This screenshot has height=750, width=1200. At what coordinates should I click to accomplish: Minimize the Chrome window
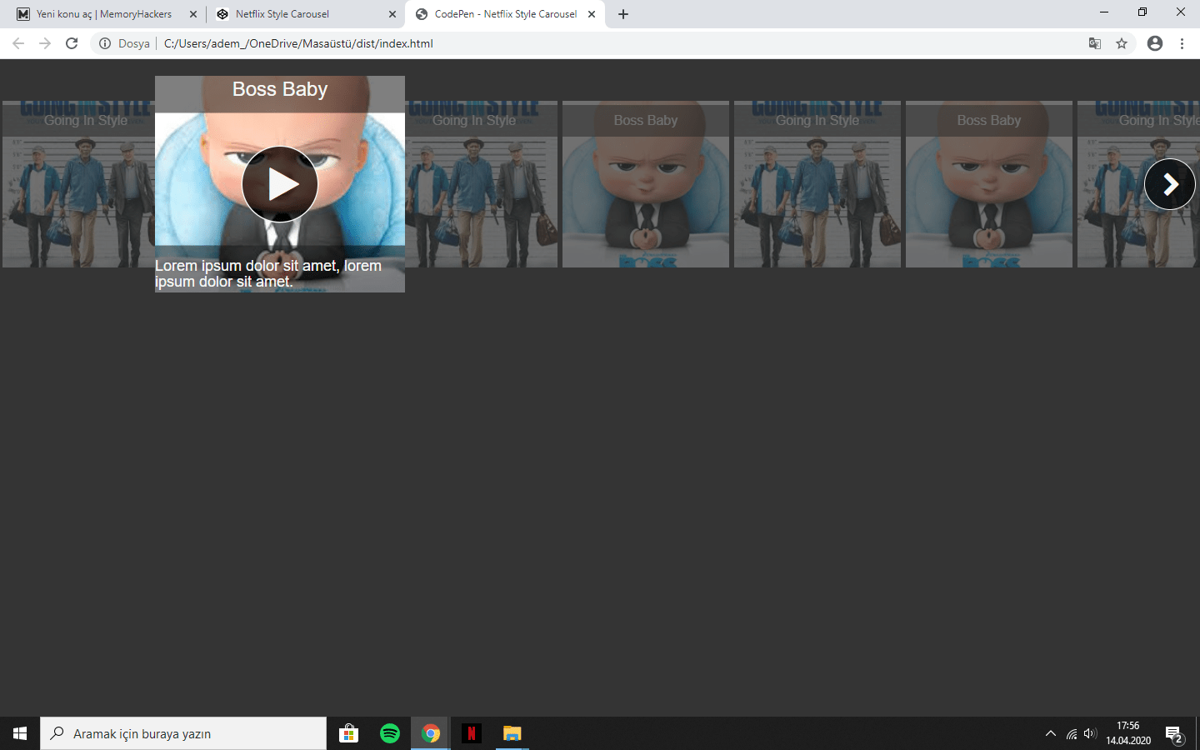1104,12
